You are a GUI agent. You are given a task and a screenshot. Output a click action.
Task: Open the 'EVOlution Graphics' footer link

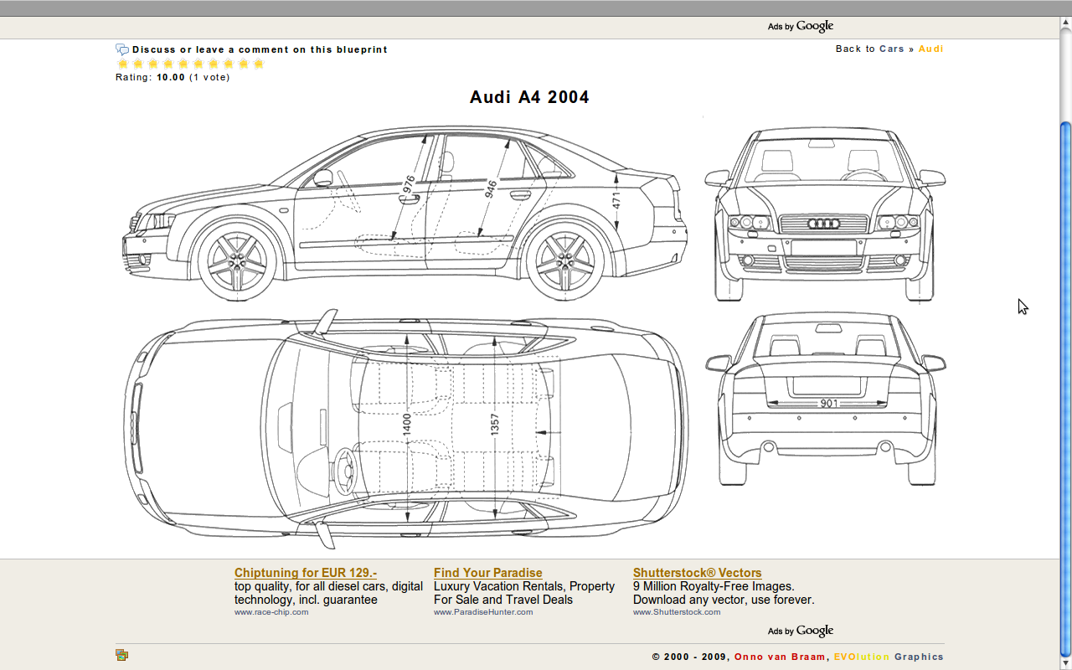point(889,657)
